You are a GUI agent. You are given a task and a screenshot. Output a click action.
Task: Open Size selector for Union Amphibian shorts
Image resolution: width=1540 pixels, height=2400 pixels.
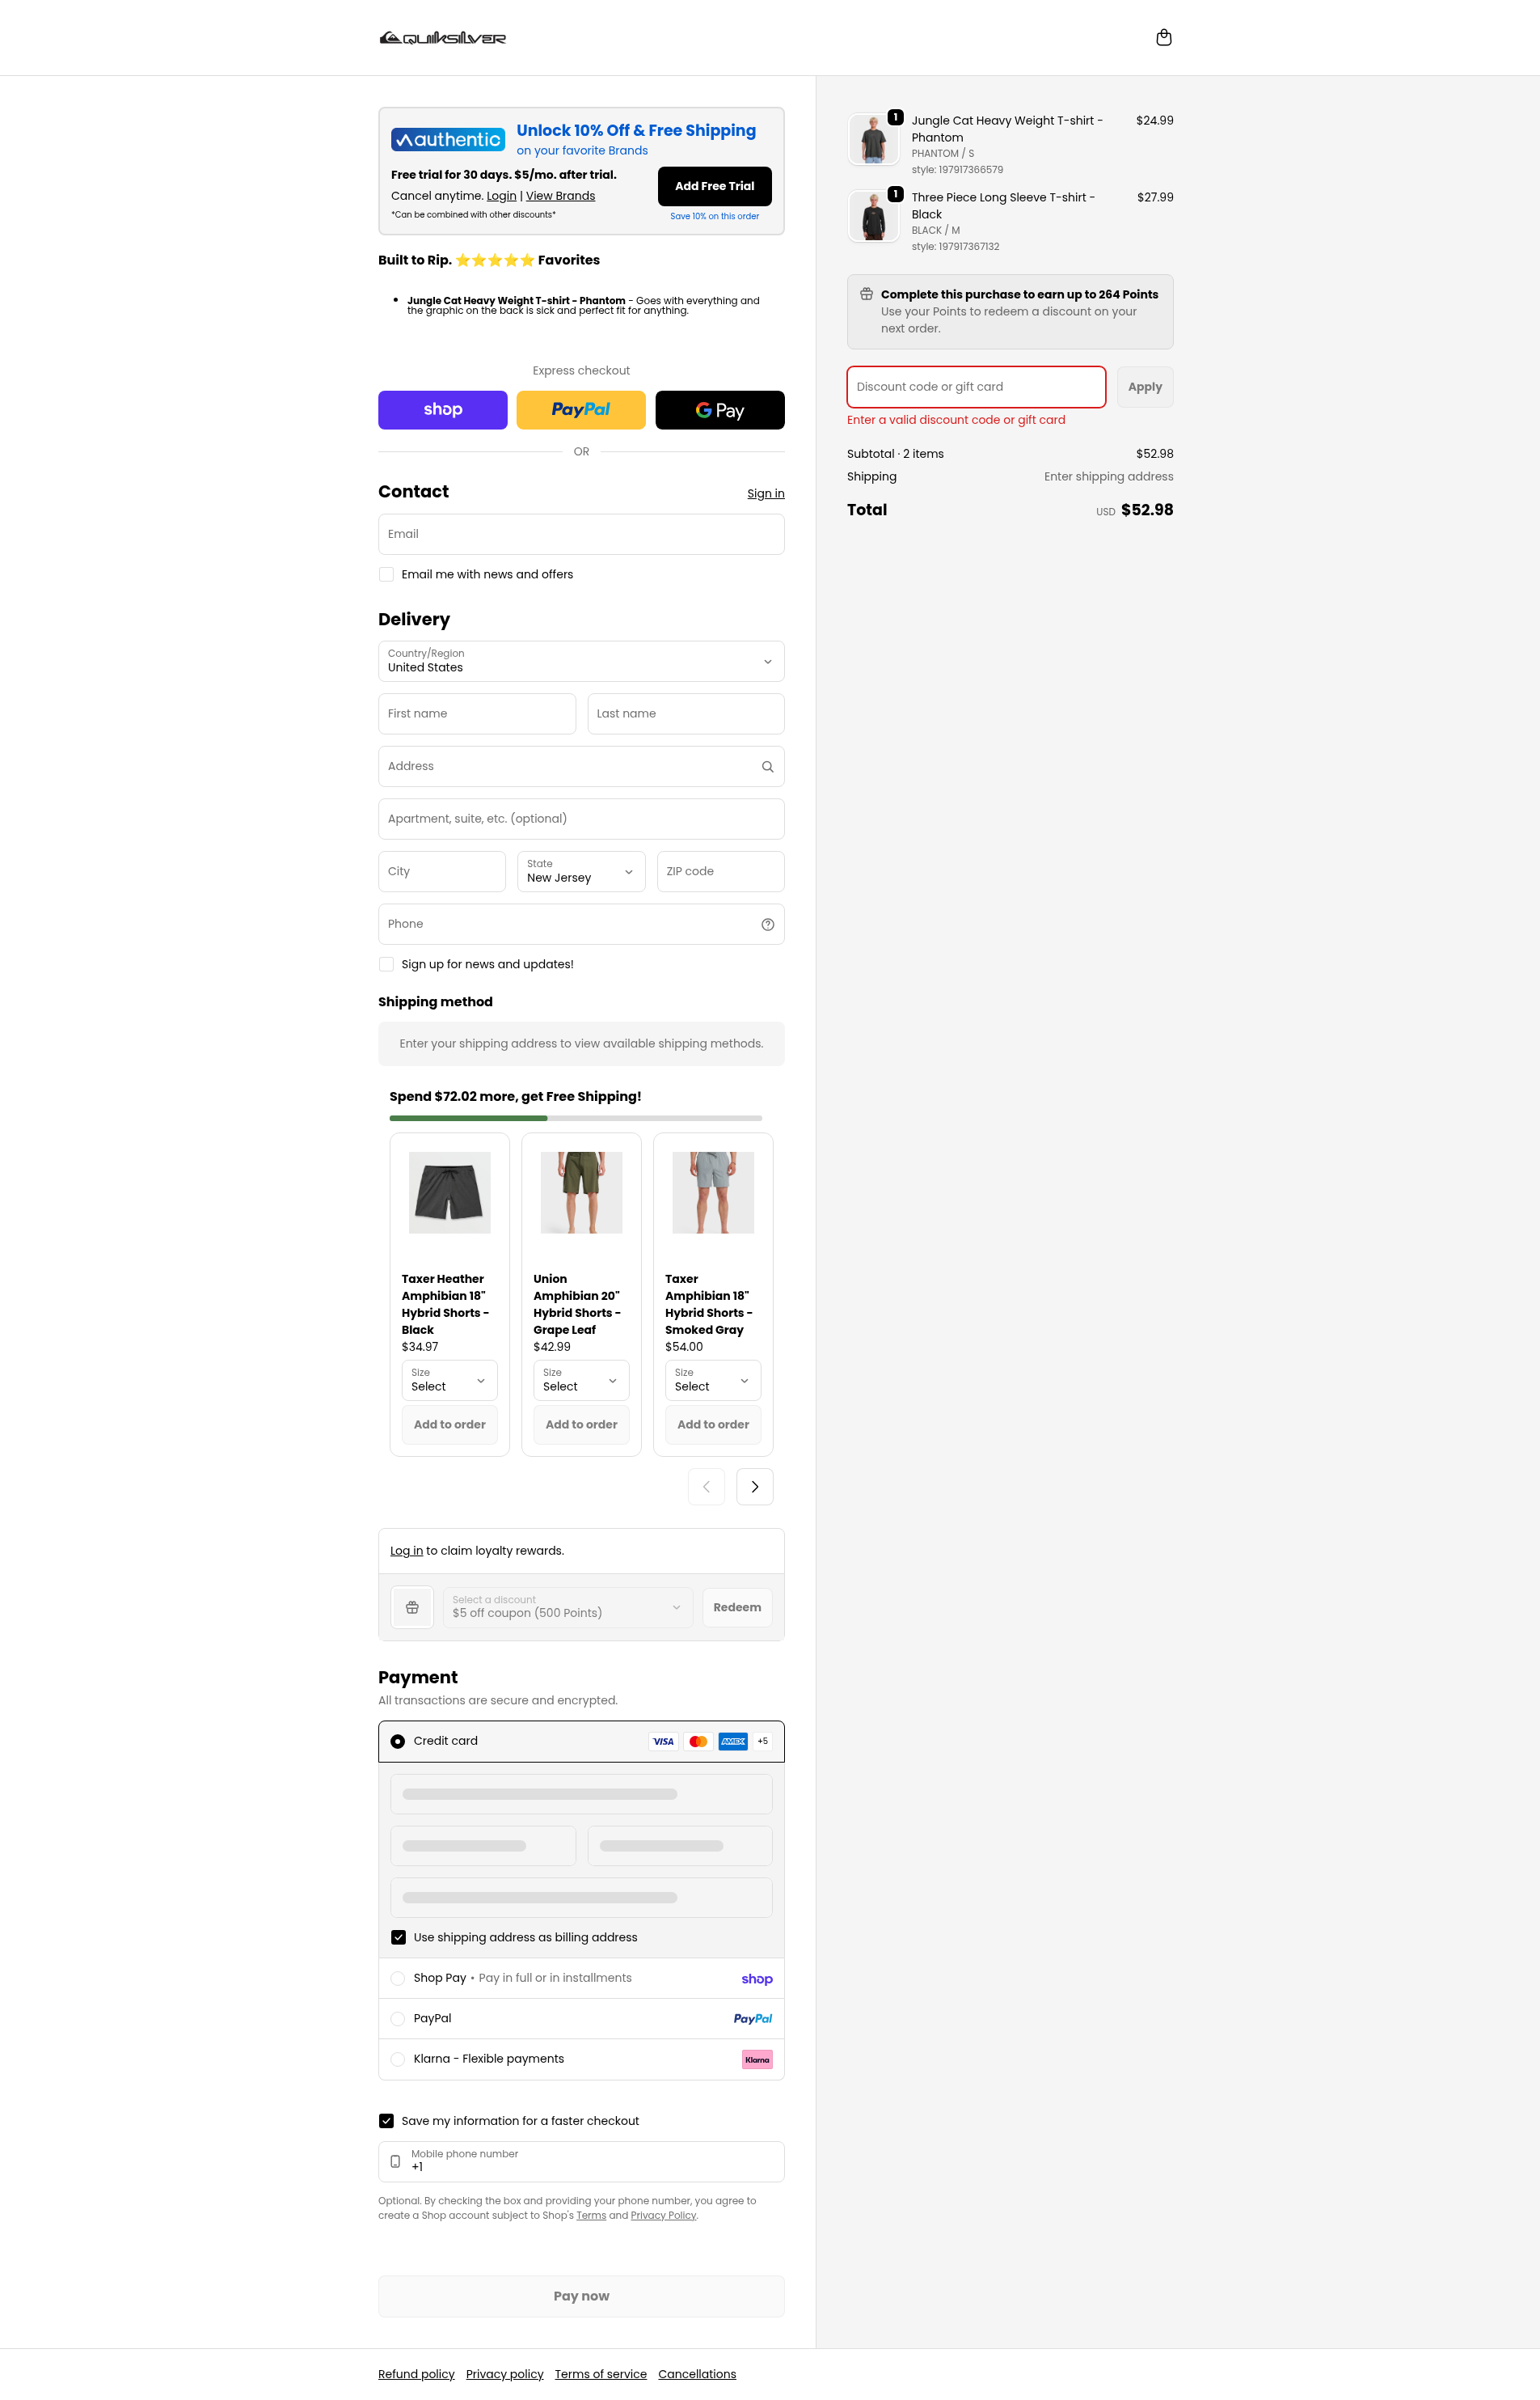(x=581, y=1381)
